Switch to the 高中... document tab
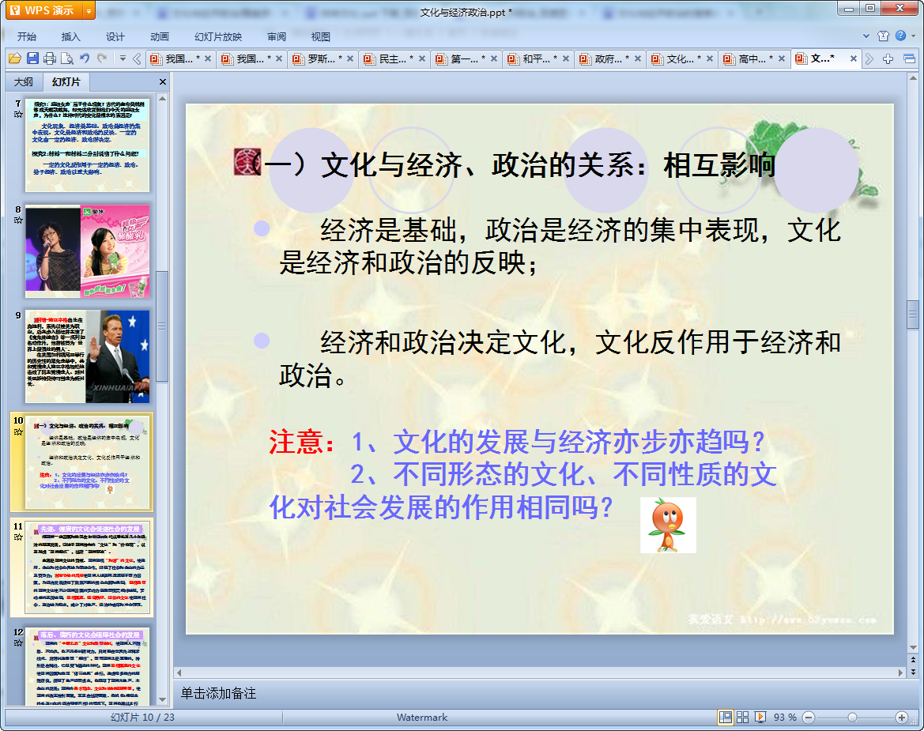The height and width of the screenshot is (731, 924). [752, 59]
